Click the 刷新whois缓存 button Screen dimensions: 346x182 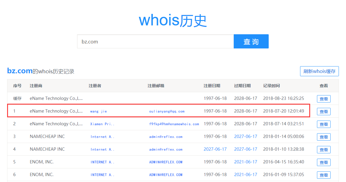pos(319,71)
